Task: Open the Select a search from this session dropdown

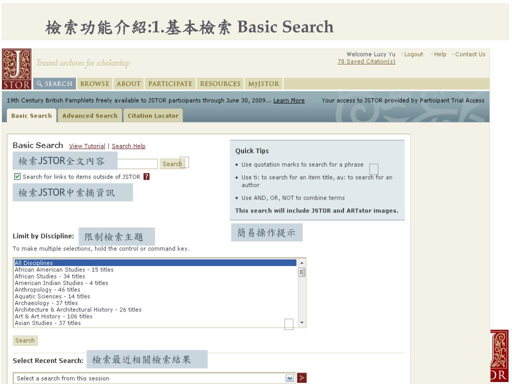Action: tap(154, 378)
